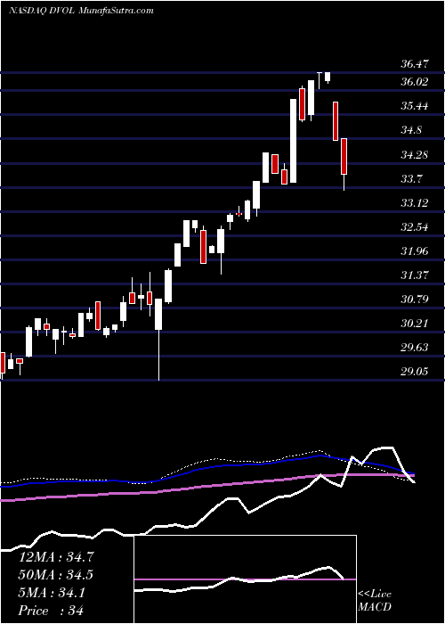Click the 30.79 price axis label
This screenshot has height=624, width=445.
pos(415,299)
